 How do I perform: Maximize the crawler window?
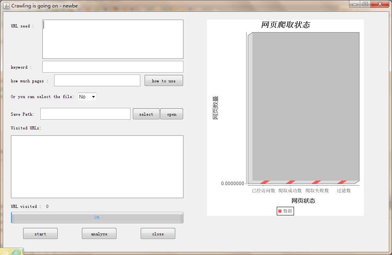[x=365, y=4]
